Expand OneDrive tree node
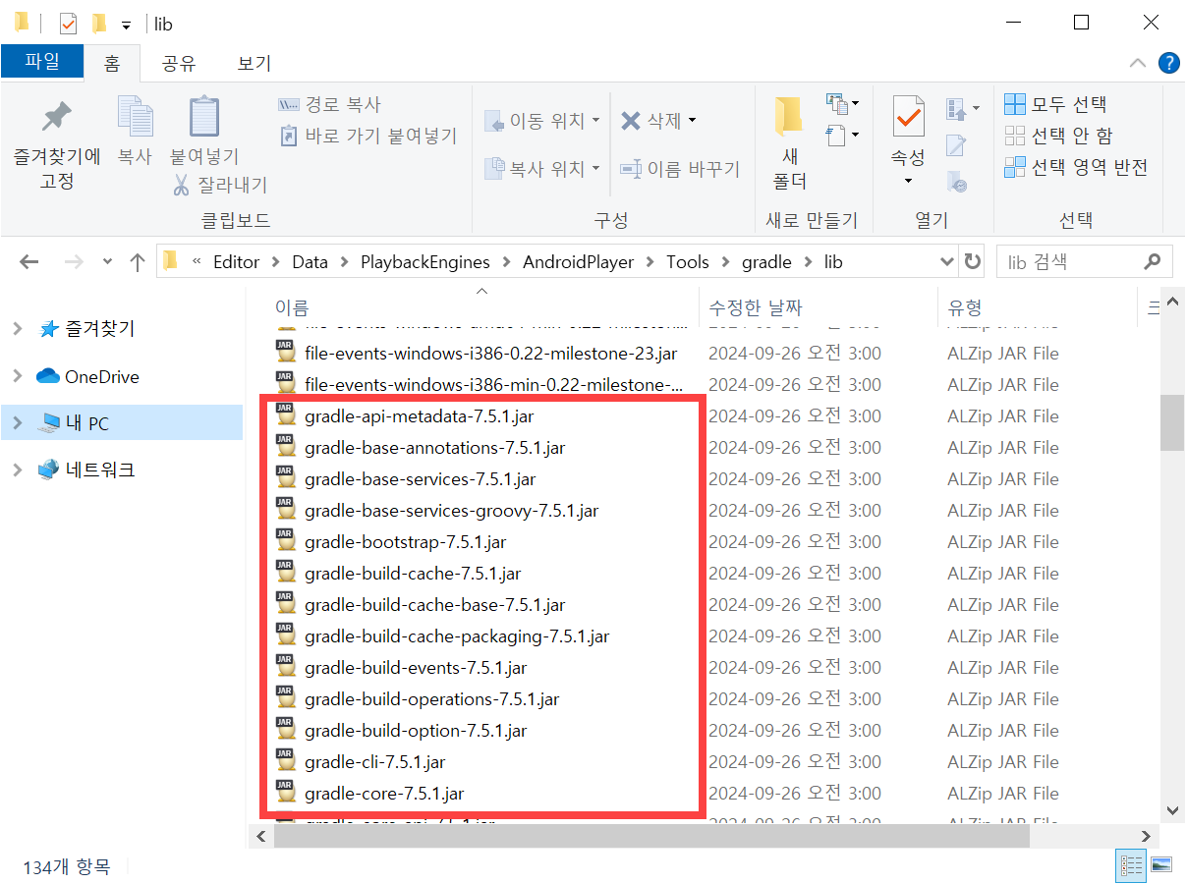This screenshot has height=884, width=1186. click(x=18, y=376)
